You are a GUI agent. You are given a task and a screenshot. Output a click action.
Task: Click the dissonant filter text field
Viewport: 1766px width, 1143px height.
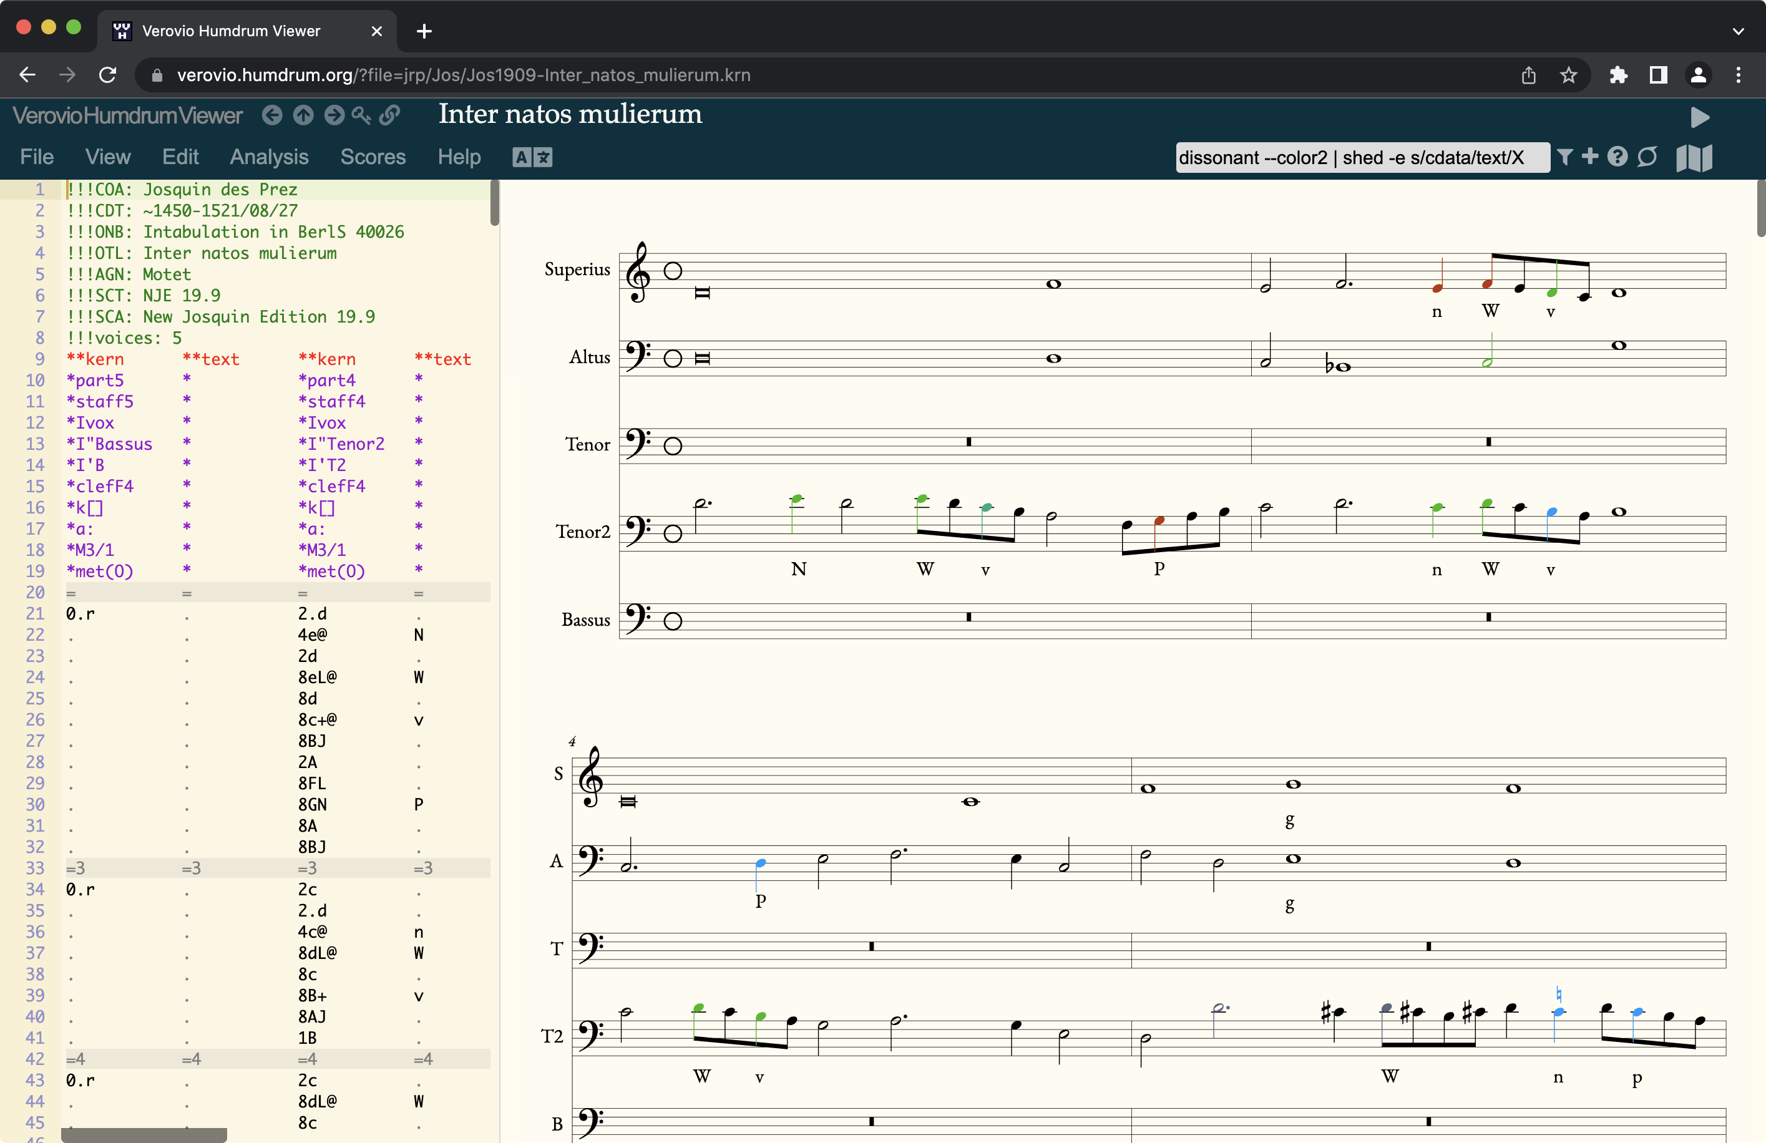click(1361, 157)
